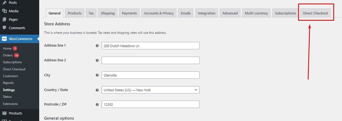The width and height of the screenshot is (342, 121).
Task: Click the Pages icon in sidebar
Action: coord(4,20)
